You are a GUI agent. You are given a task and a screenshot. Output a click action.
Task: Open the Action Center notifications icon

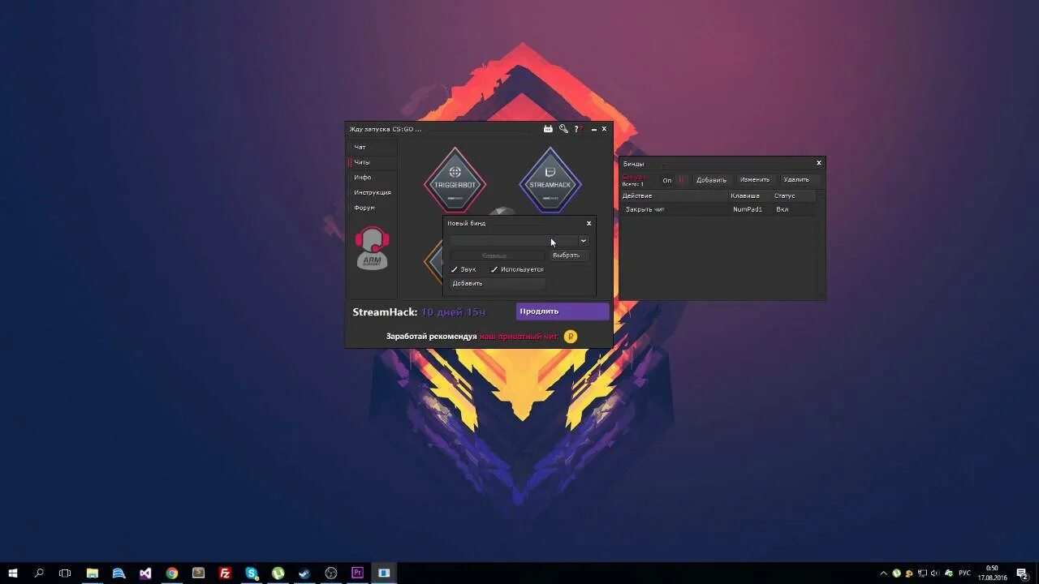click(1023, 573)
